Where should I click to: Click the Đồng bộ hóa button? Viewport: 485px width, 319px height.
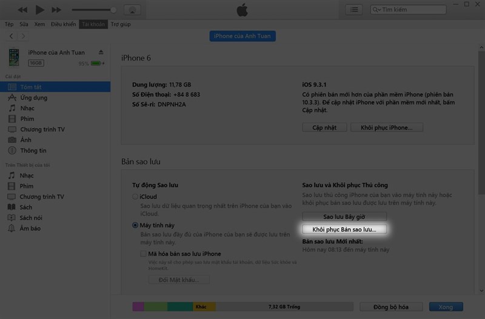pos(391,307)
